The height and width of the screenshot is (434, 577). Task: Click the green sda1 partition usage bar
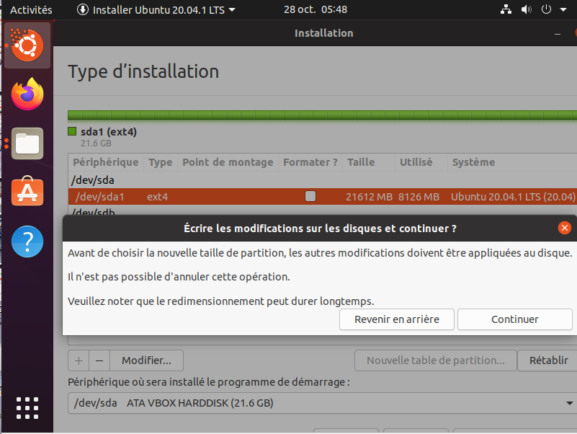pos(322,115)
